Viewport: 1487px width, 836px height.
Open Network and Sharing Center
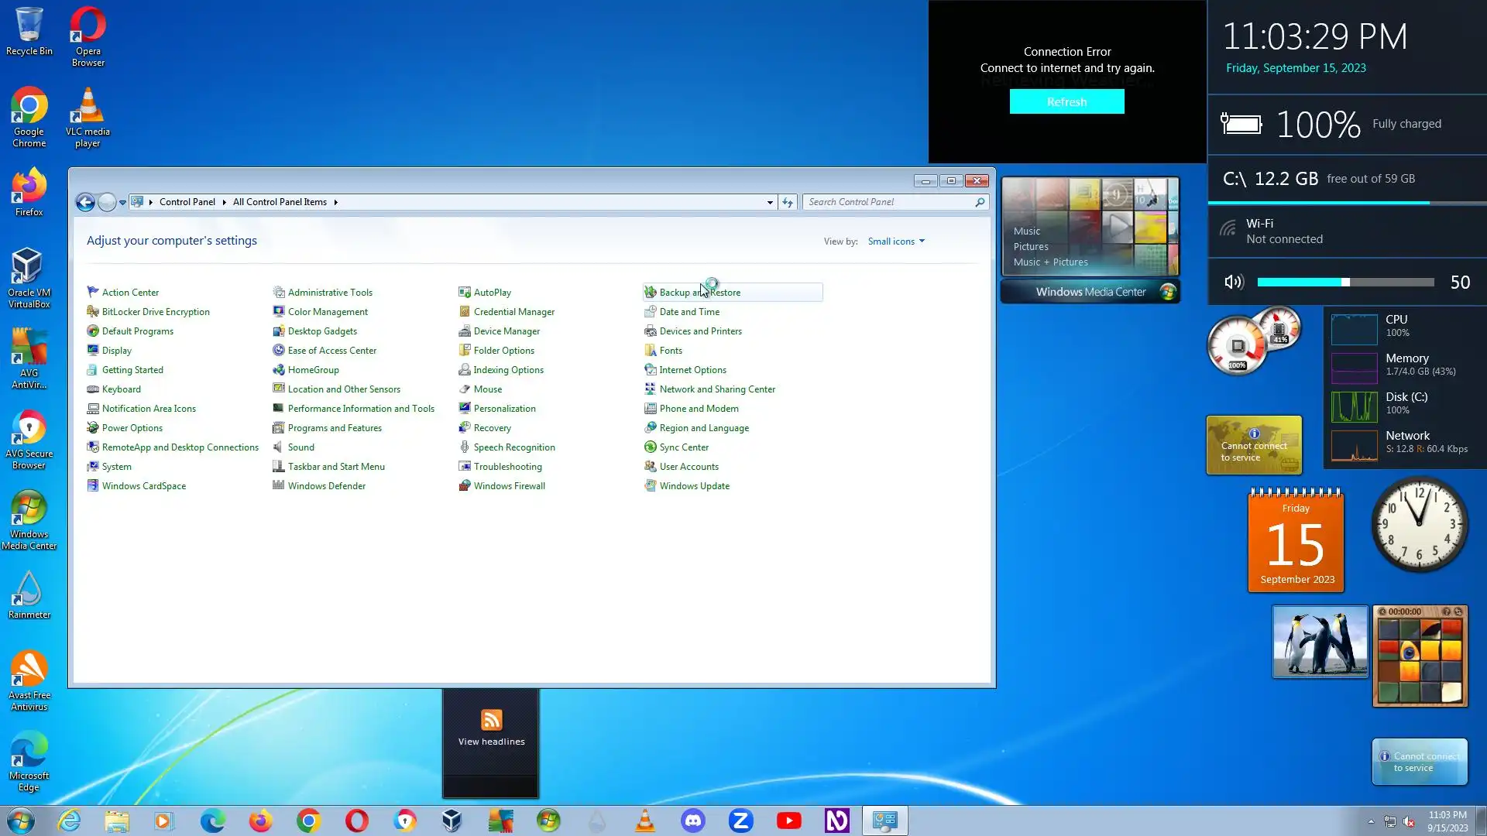point(716,389)
